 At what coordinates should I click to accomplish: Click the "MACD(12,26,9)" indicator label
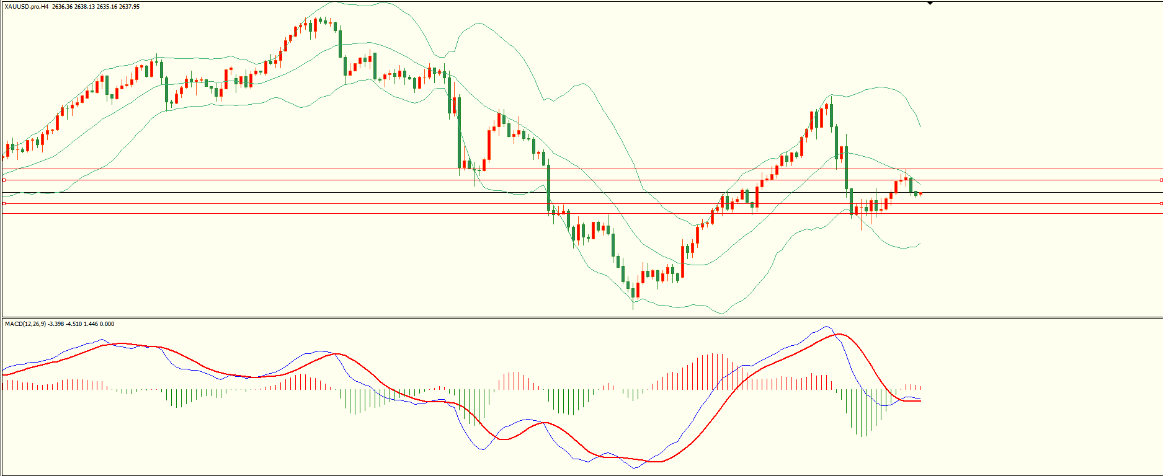pyautogui.click(x=25, y=324)
